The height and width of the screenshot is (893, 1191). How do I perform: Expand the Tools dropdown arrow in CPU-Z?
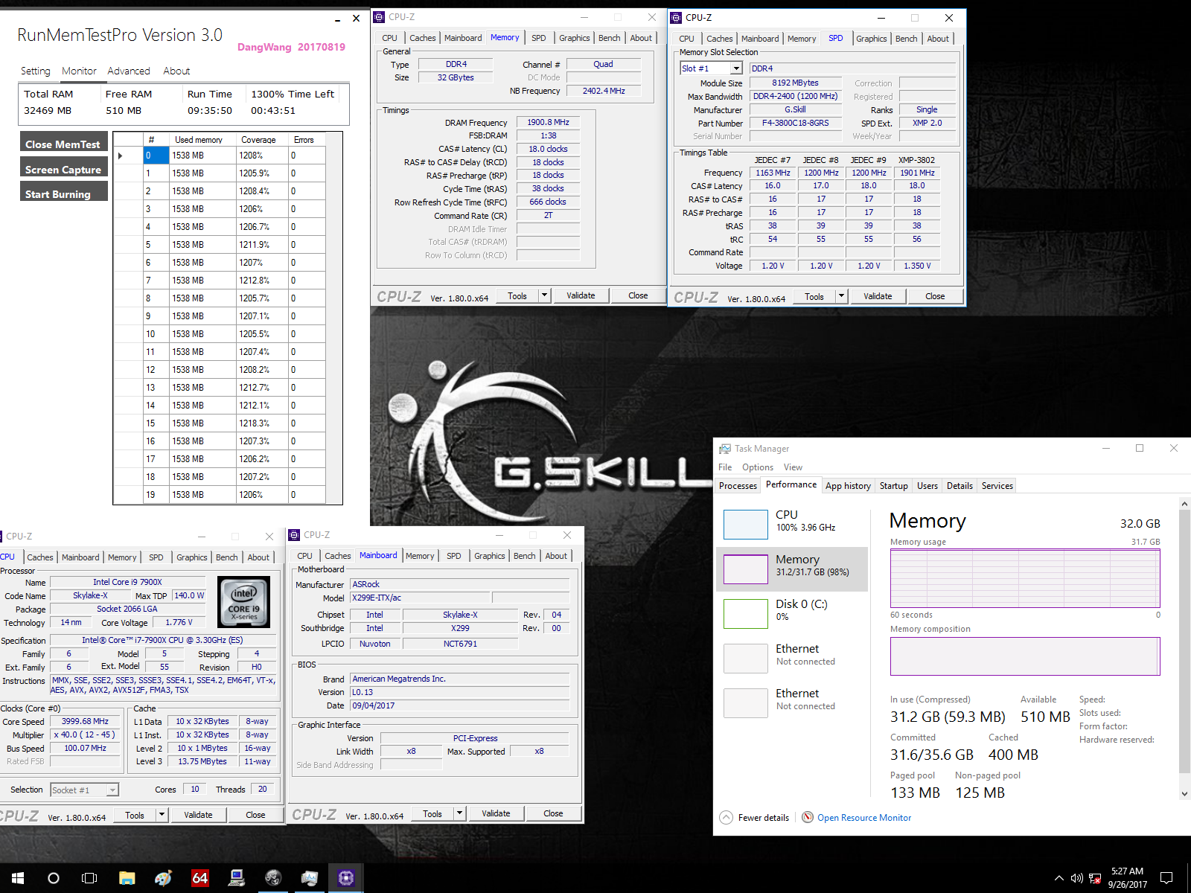point(545,295)
